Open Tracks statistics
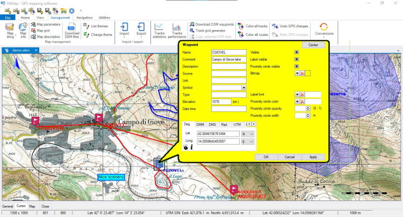This screenshot has height=217, width=403. 159,31
